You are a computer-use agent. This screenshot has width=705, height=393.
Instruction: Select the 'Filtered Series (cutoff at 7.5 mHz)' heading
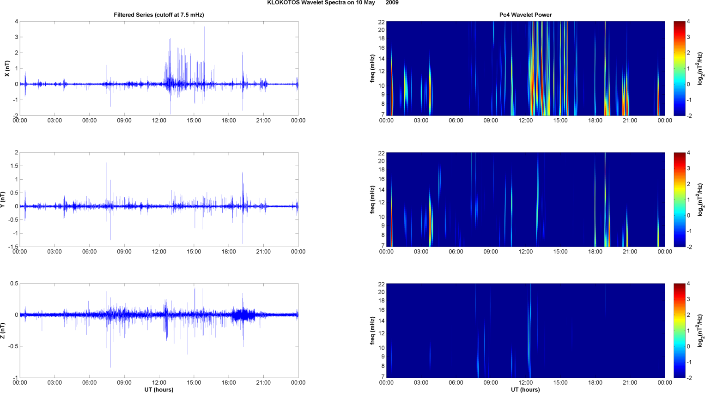pos(159,15)
